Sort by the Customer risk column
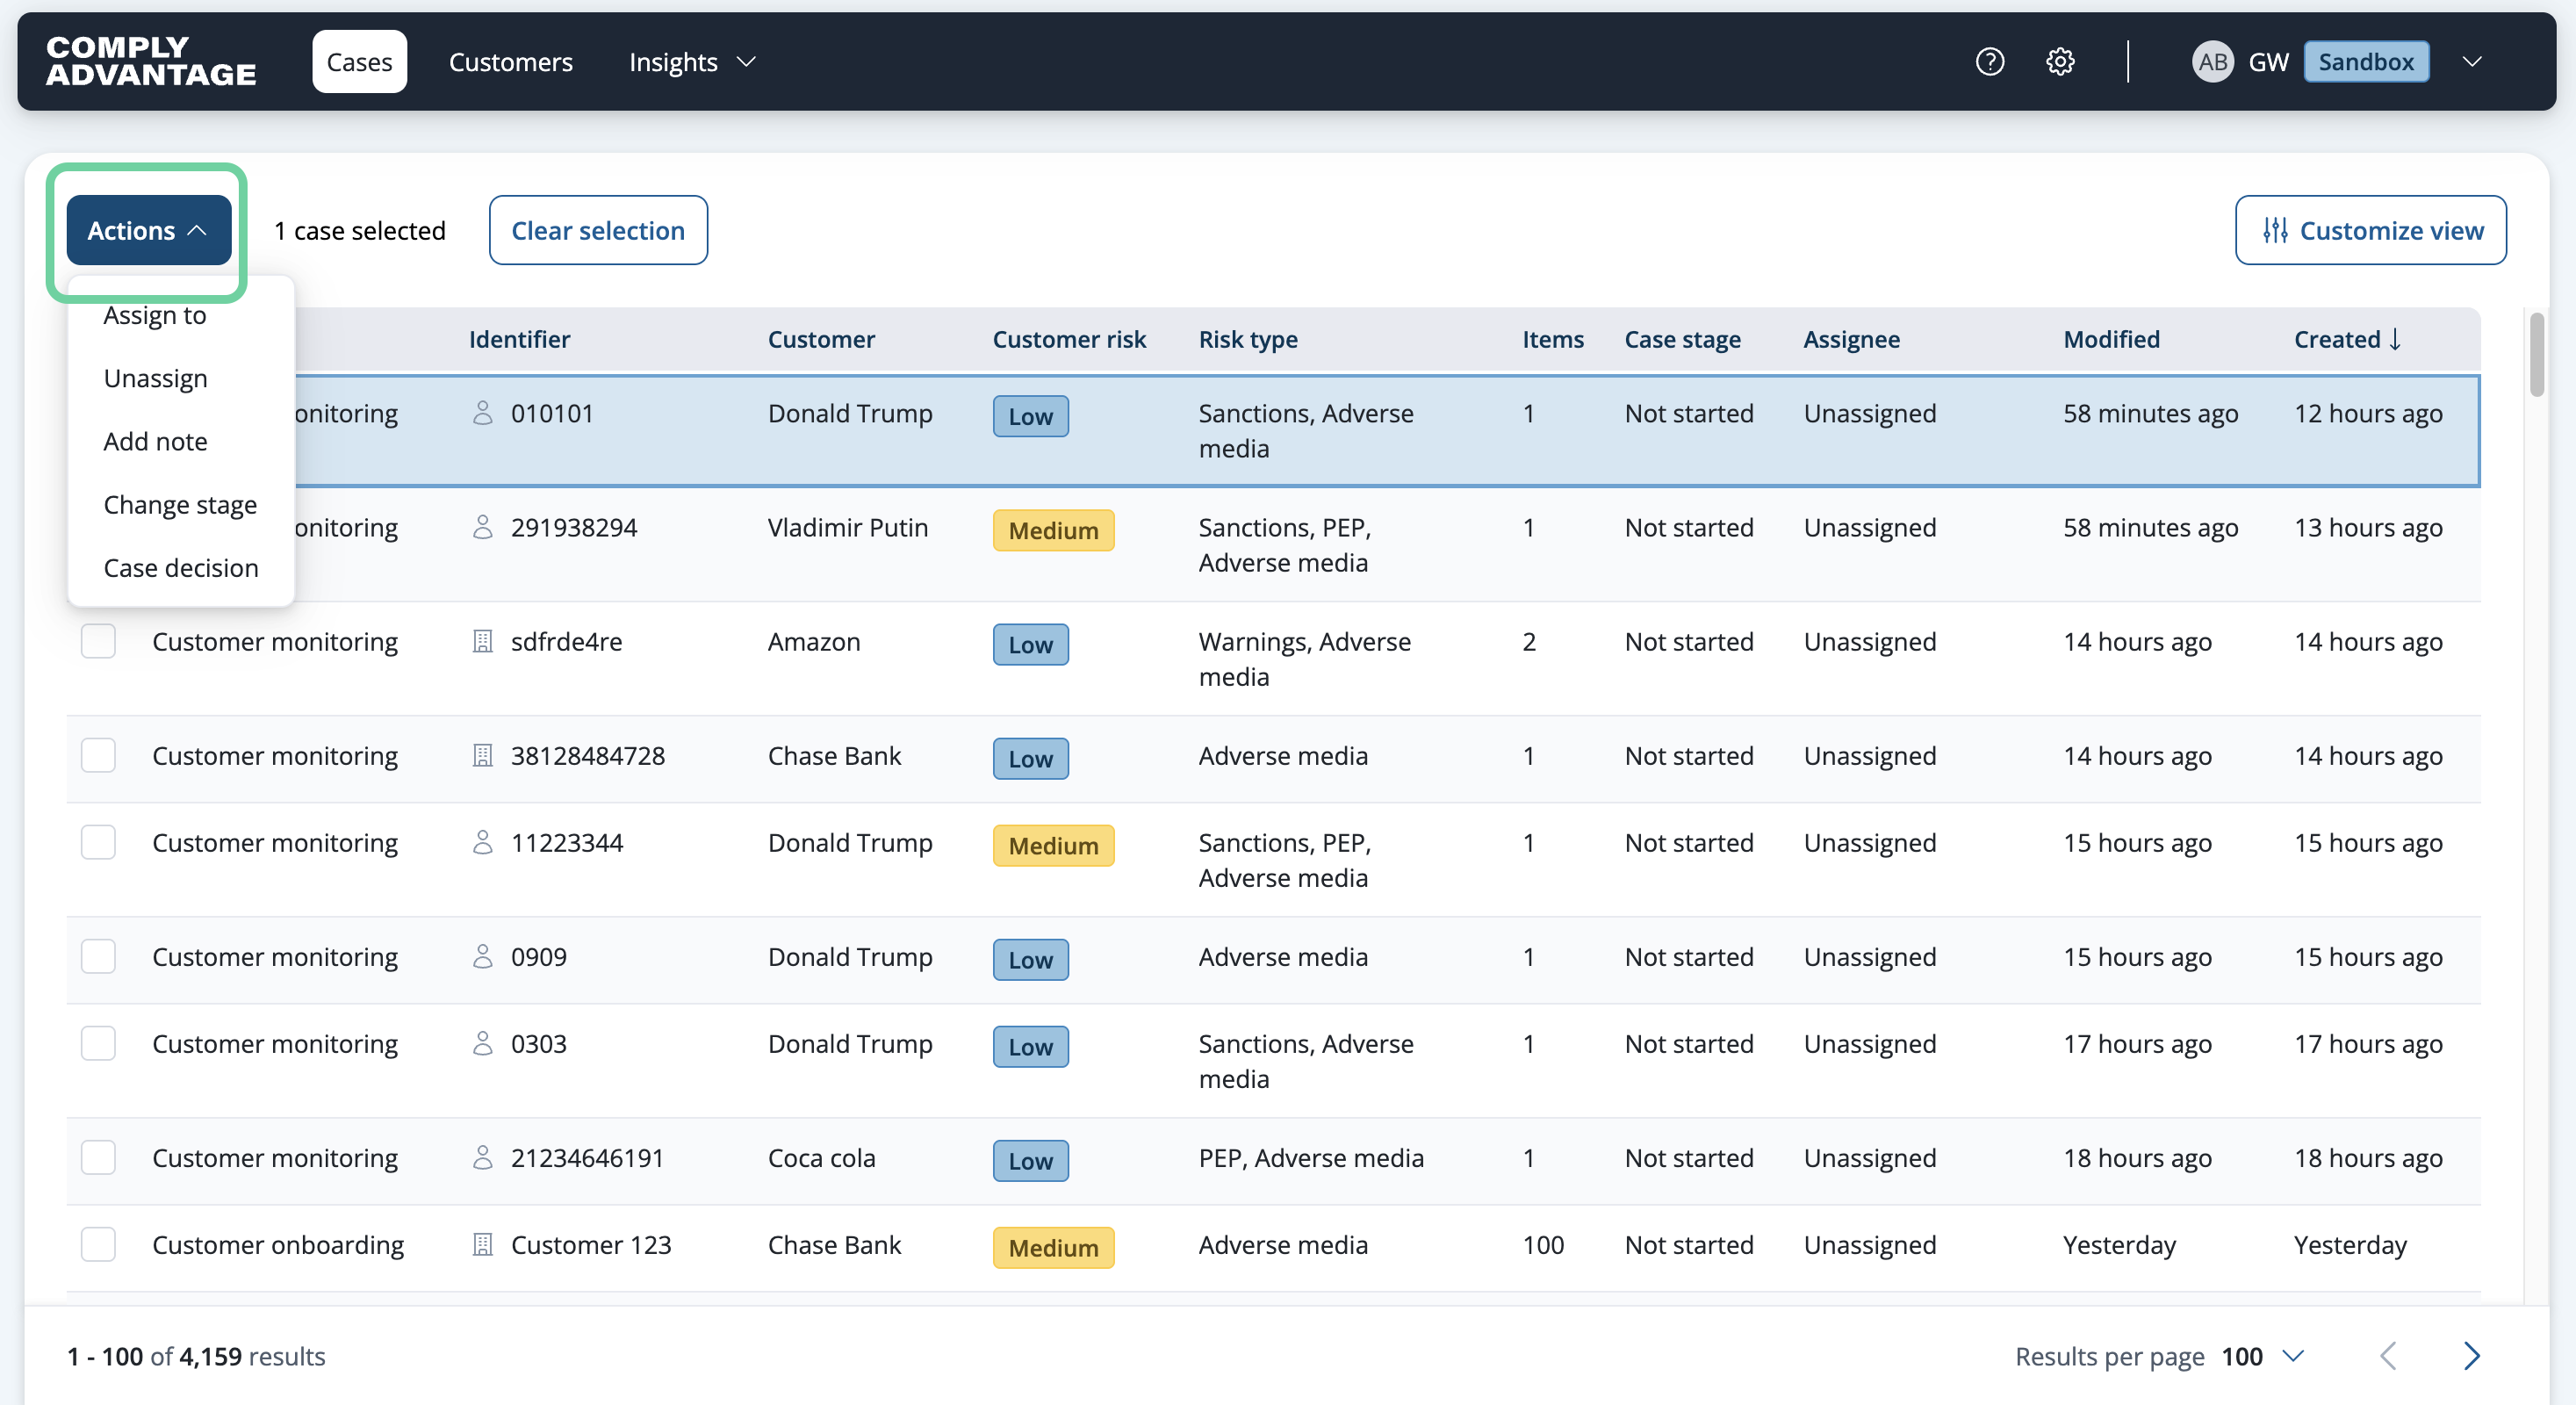This screenshot has height=1405, width=2576. tap(1069, 339)
